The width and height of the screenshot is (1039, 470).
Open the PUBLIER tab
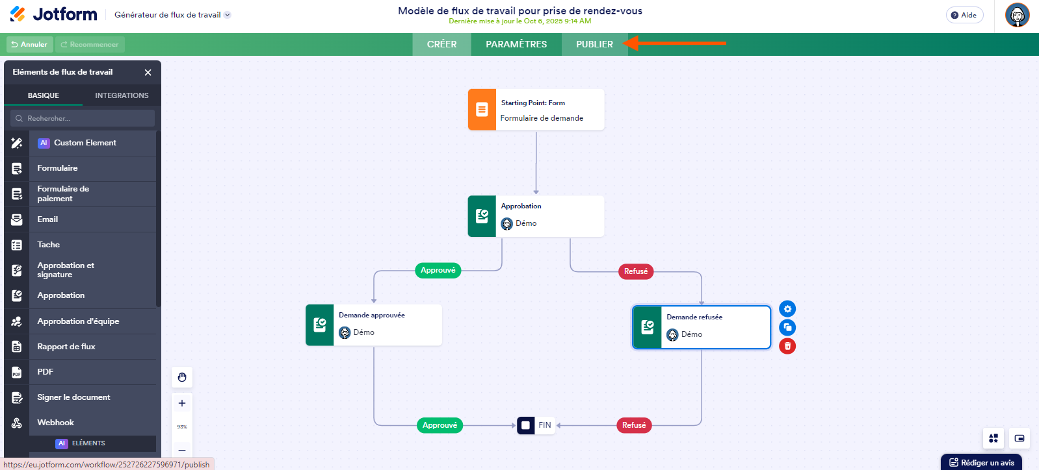pos(594,44)
